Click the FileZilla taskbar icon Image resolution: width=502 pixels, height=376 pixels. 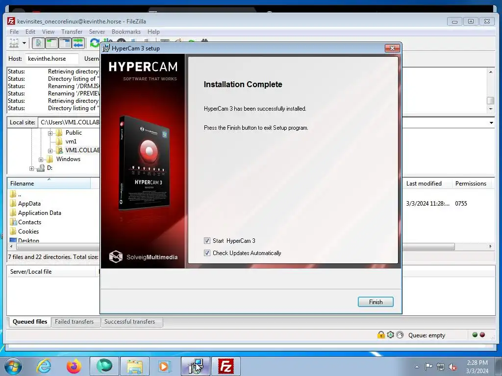point(226,366)
